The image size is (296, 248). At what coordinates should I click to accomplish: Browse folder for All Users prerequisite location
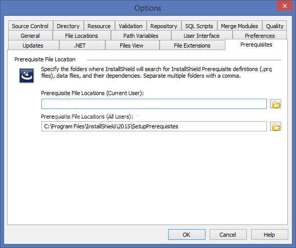click(x=276, y=126)
